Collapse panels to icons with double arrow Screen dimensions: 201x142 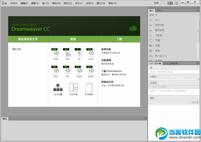[x=198, y=8]
